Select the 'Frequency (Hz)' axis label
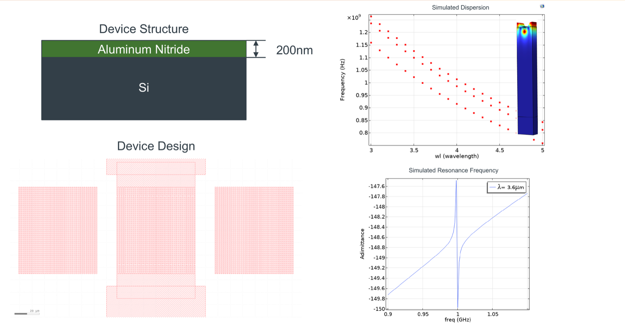 coord(342,80)
